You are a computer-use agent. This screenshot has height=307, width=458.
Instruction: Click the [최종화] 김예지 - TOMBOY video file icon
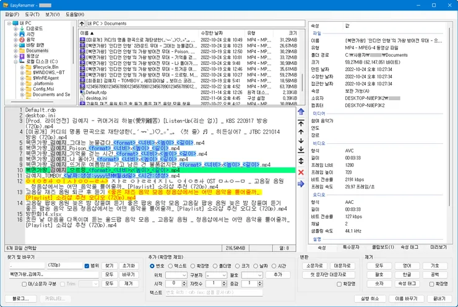[82, 81]
